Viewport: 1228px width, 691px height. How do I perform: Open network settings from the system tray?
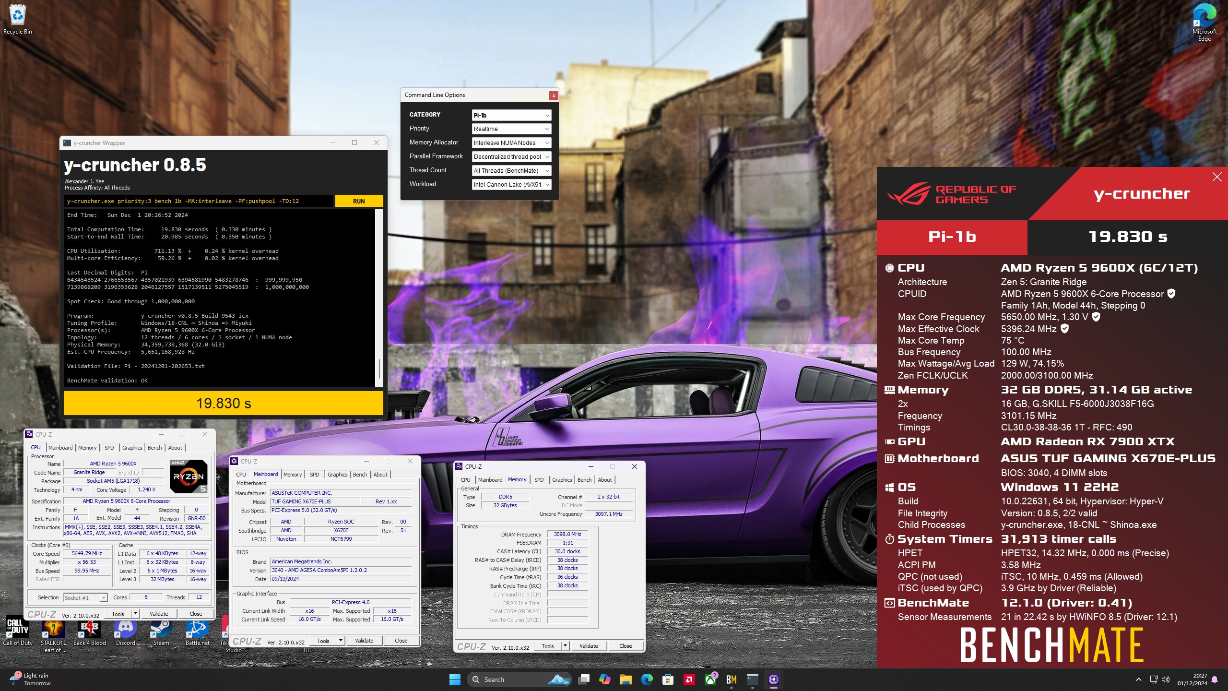point(1154,679)
